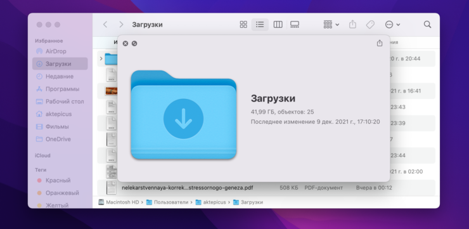
Task: Select the Красный tag
Action: 60,180
